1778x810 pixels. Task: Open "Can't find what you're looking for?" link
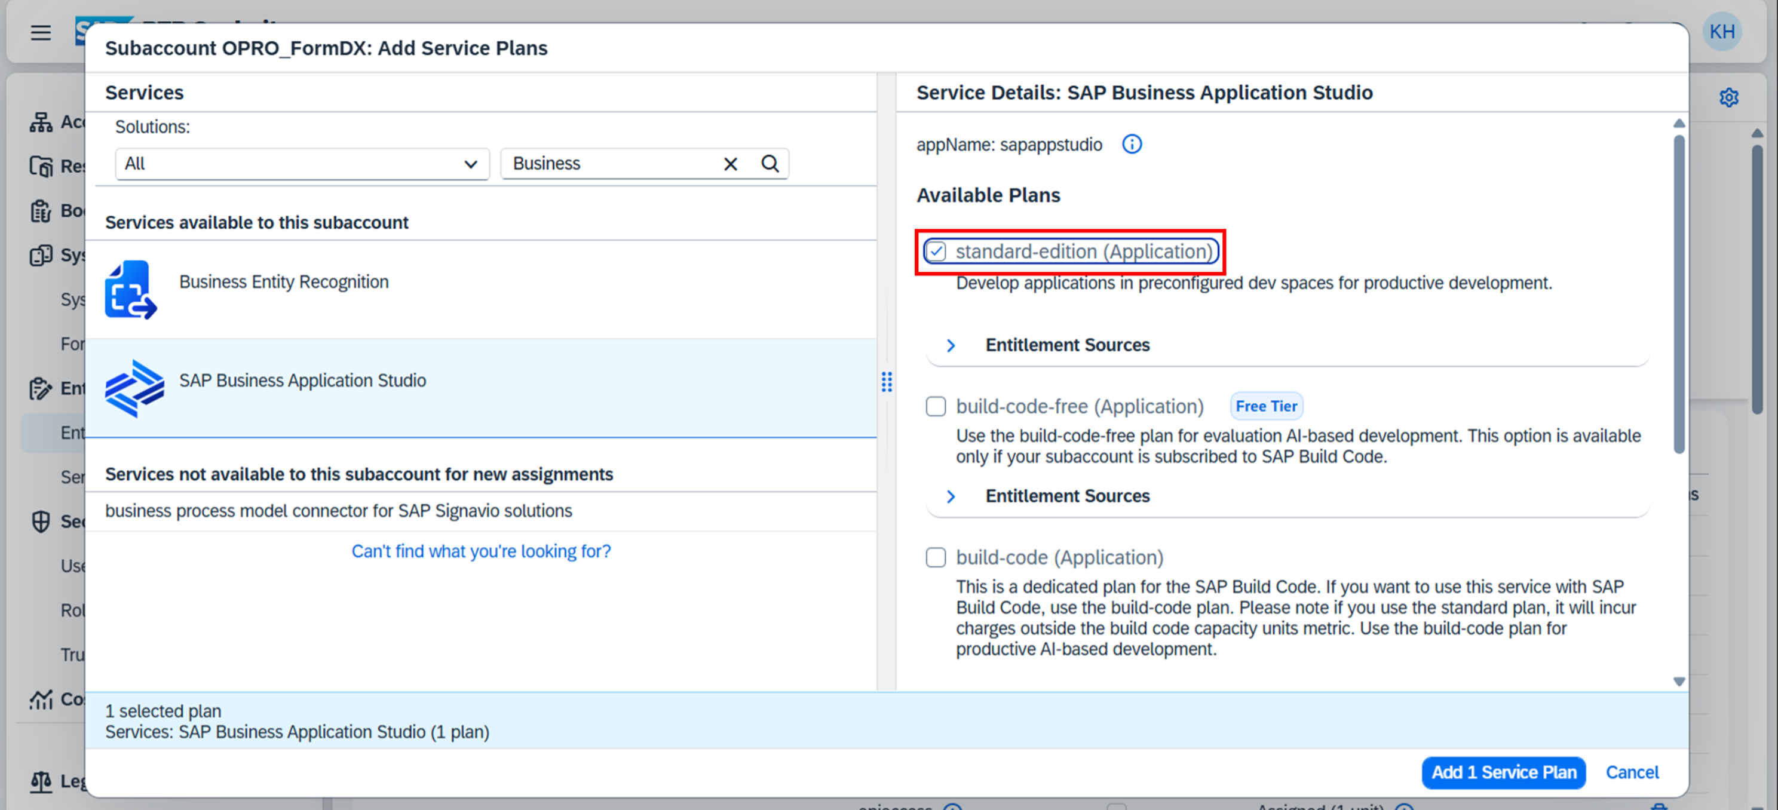481,551
